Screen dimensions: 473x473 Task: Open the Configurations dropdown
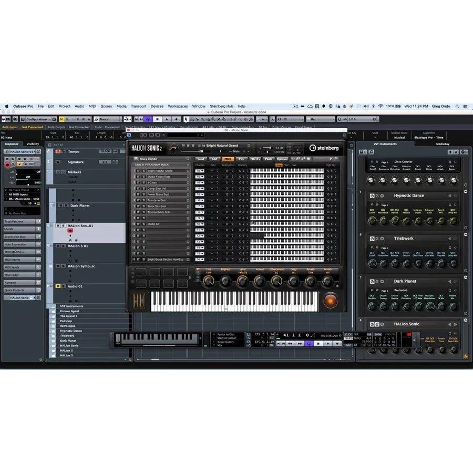click(x=38, y=119)
